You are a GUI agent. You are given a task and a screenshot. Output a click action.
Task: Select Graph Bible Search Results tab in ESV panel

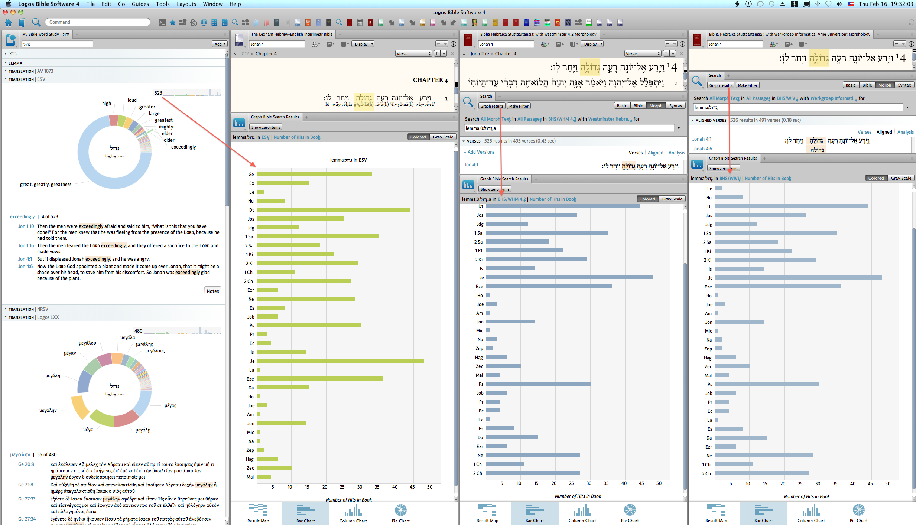point(275,117)
